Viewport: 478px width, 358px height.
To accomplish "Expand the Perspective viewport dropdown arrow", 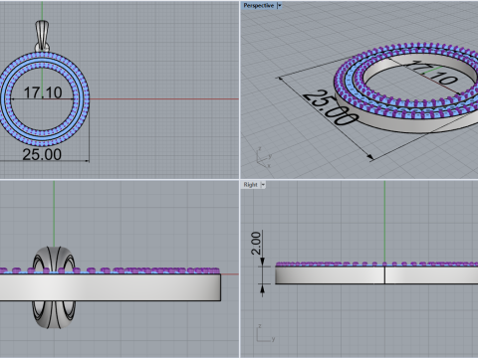I will [279, 5].
